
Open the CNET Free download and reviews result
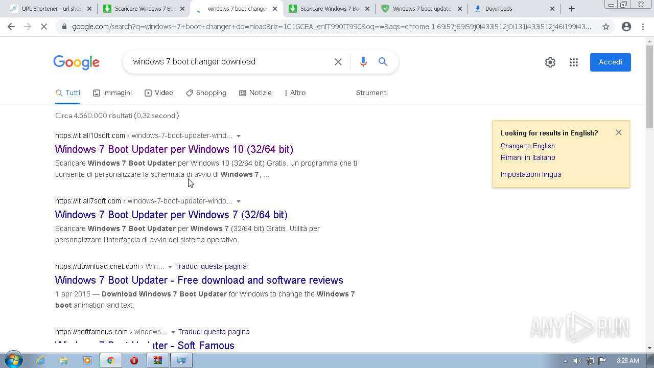(x=199, y=280)
